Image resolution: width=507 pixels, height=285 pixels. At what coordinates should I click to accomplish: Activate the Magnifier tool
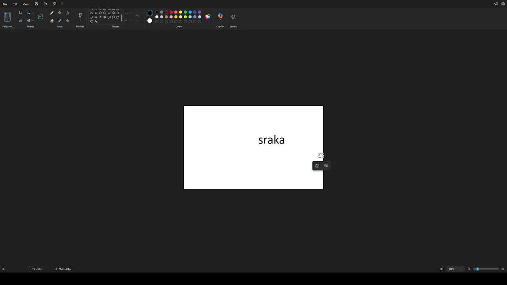tap(68, 21)
